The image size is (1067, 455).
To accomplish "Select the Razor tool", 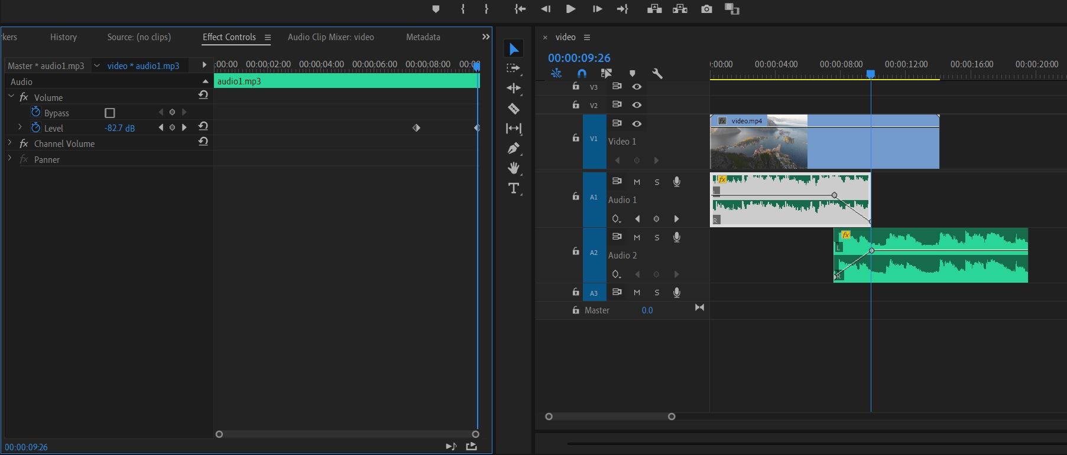I will (514, 109).
